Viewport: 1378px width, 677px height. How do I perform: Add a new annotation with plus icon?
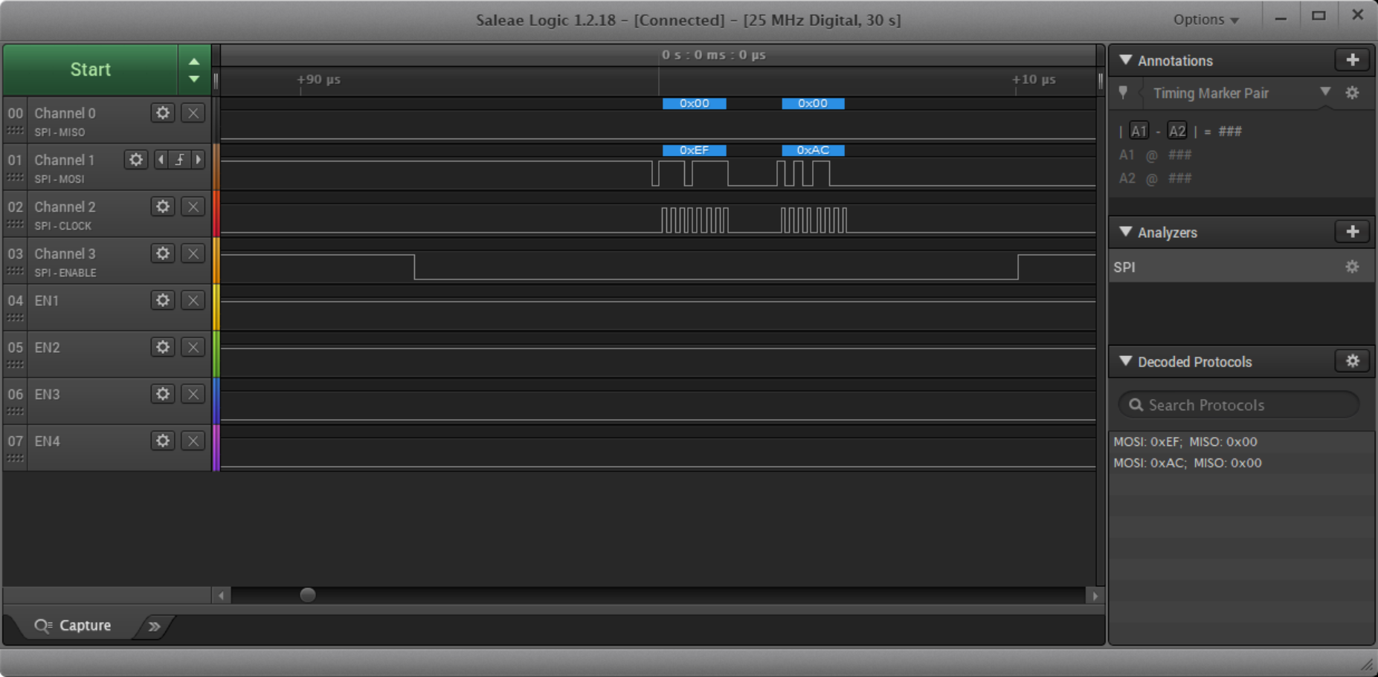(1352, 60)
